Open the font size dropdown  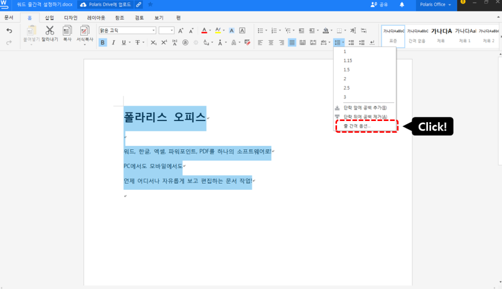172,31
